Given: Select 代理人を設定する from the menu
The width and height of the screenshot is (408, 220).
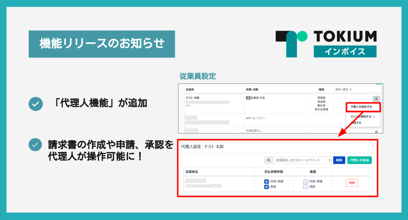Looking at the screenshot, I should point(361,107).
